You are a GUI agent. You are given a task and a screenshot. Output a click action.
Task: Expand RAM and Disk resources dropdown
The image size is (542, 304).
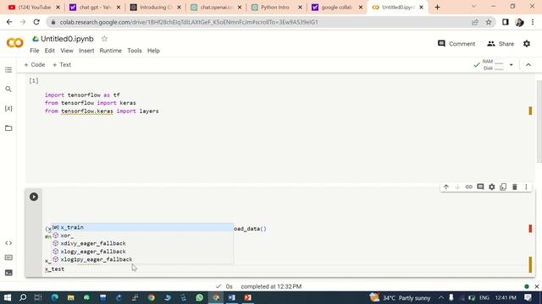point(511,65)
